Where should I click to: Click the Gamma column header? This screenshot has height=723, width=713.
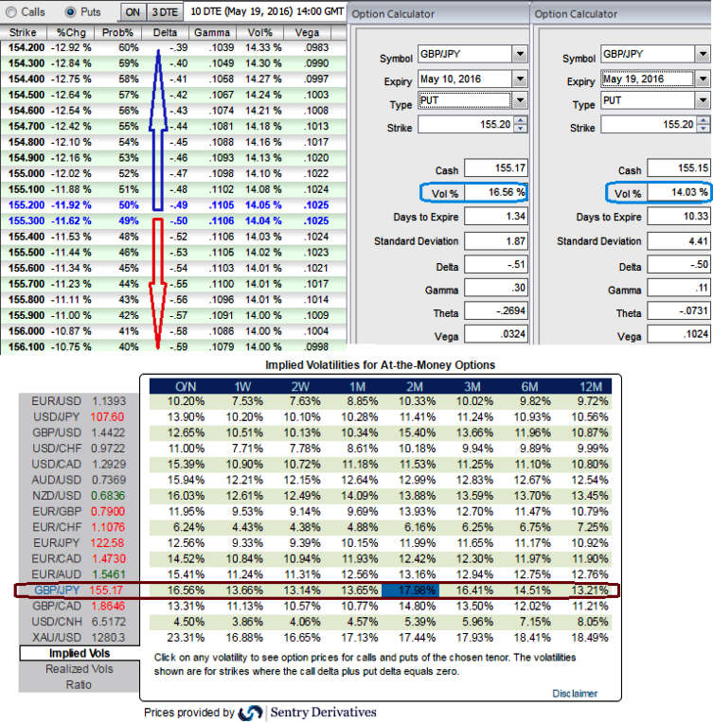212,33
